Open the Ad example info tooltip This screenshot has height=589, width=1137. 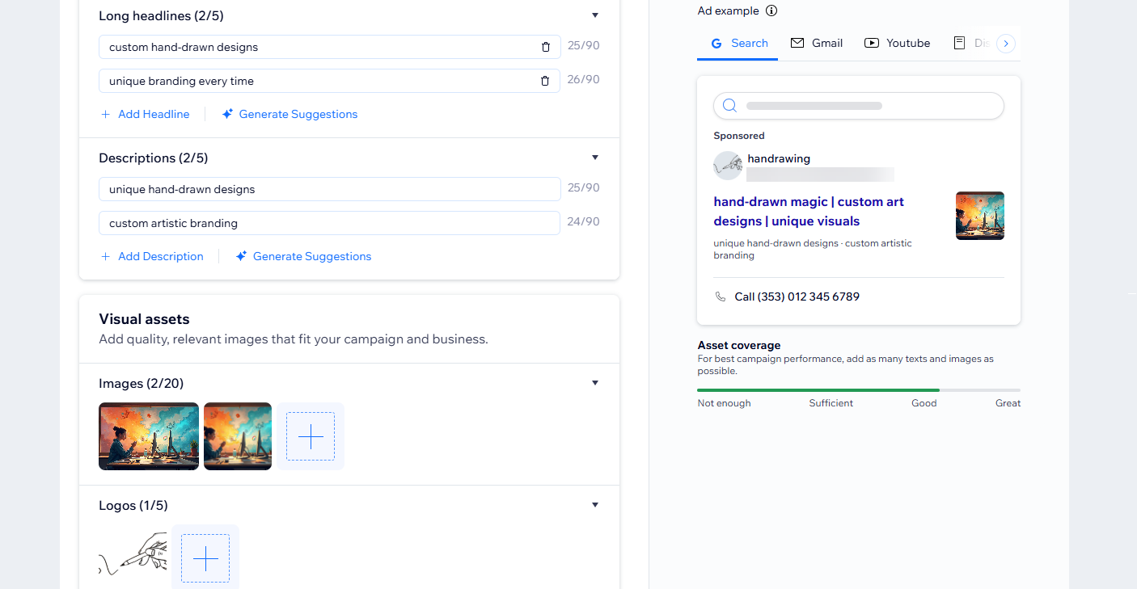coord(771,11)
